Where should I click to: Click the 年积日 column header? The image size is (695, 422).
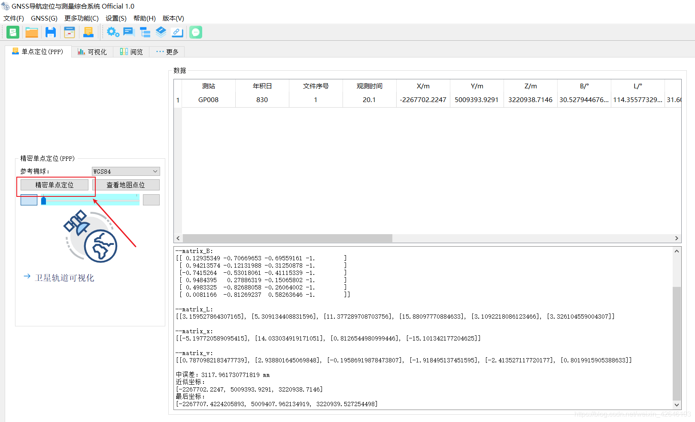pyautogui.click(x=262, y=86)
